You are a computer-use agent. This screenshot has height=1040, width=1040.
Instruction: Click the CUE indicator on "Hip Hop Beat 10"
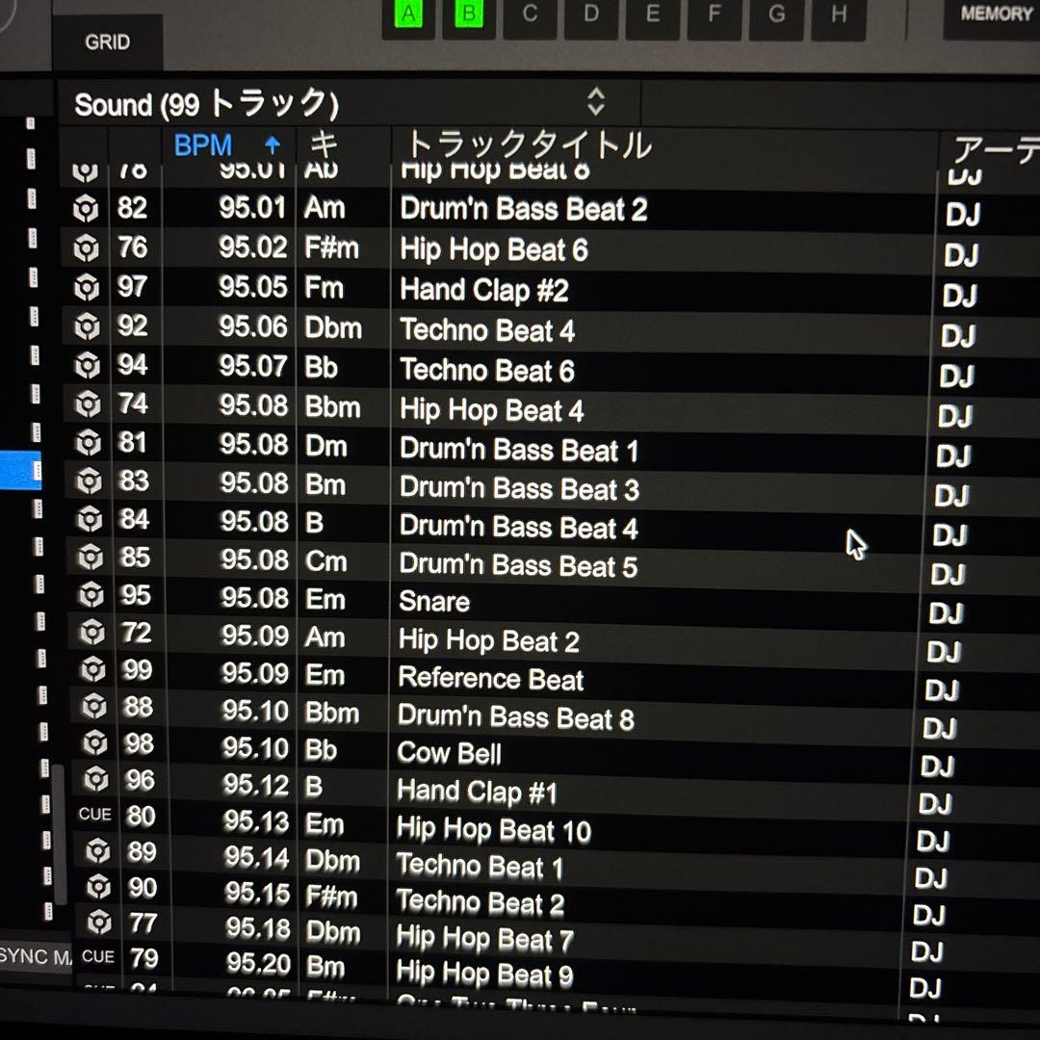93,815
